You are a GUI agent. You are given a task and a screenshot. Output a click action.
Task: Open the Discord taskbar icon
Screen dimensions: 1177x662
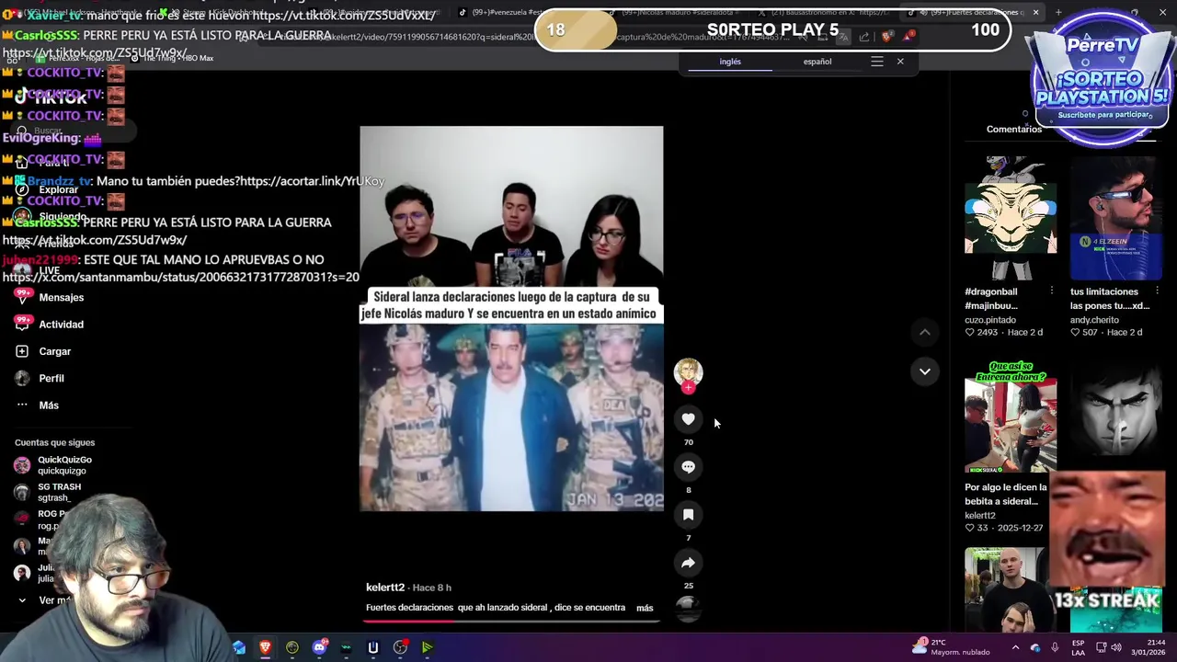[x=319, y=647]
